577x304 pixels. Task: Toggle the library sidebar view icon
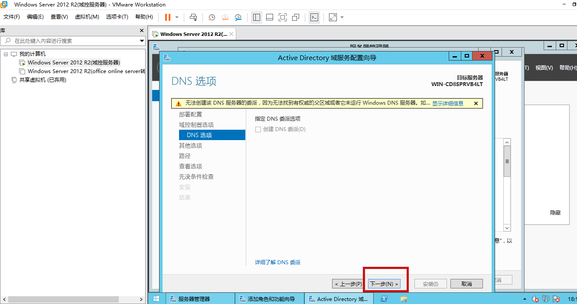[256, 17]
